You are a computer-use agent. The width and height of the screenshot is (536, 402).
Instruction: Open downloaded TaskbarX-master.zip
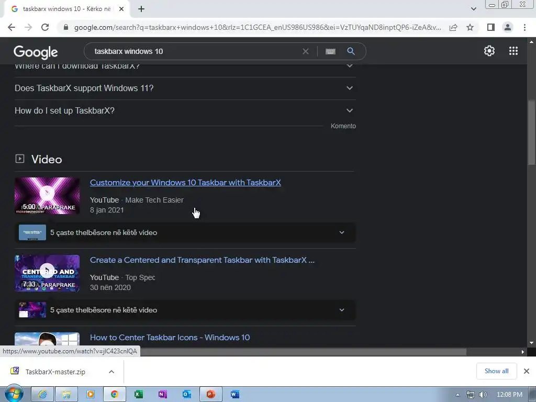54,372
